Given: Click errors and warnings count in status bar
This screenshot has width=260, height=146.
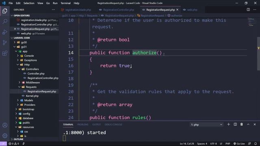Looking at the screenshot, I should (x=14, y=144).
